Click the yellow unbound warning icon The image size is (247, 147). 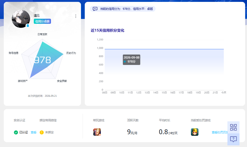(42, 132)
